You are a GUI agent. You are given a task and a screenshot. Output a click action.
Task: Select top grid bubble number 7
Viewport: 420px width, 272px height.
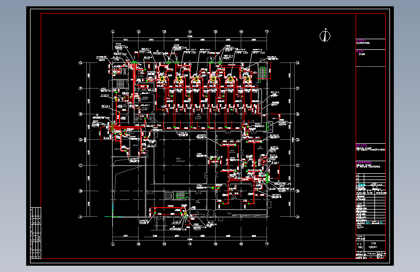pyautogui.click(x=267, y=31)
